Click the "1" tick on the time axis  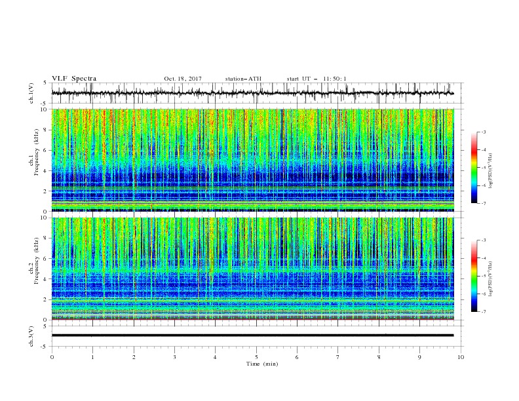tap(92, 357)
